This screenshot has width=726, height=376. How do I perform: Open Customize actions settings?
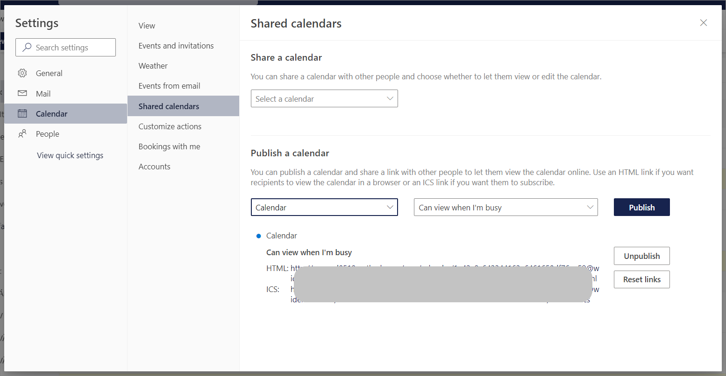[x=170, y=126]
